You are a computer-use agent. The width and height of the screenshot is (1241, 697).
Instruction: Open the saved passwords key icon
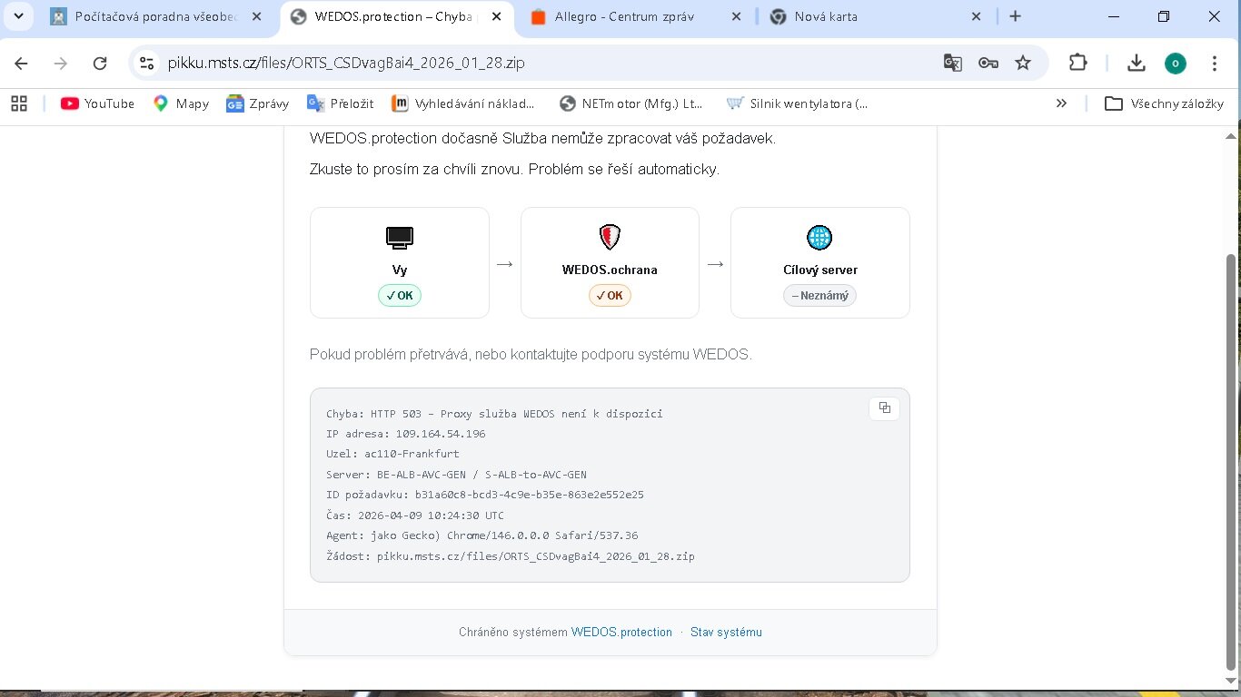click(x=988, y=63)
